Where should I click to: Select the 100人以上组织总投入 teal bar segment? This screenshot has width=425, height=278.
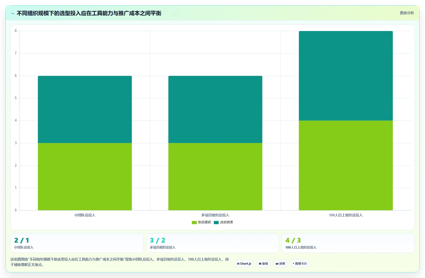[346, 76]
